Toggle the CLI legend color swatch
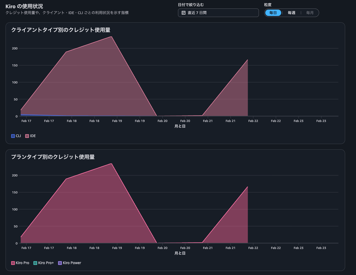 13,136
